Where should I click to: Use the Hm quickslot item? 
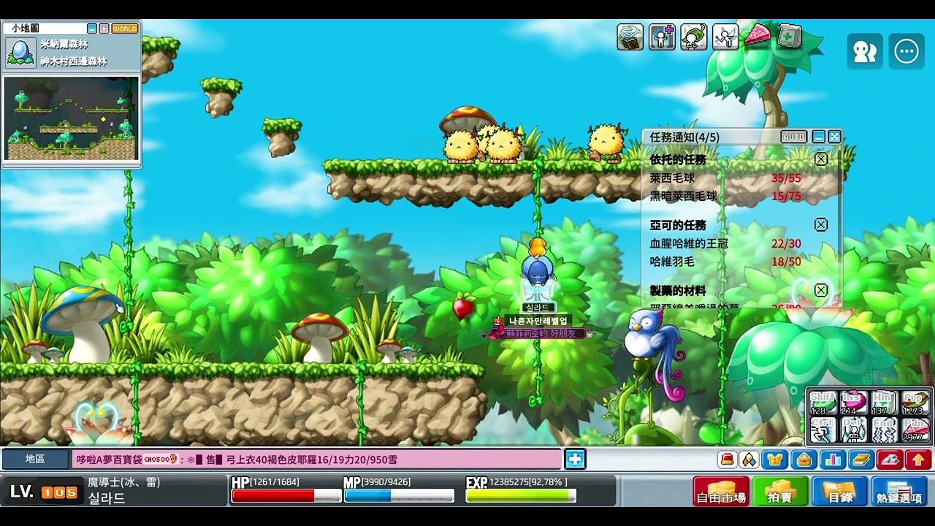885,403
